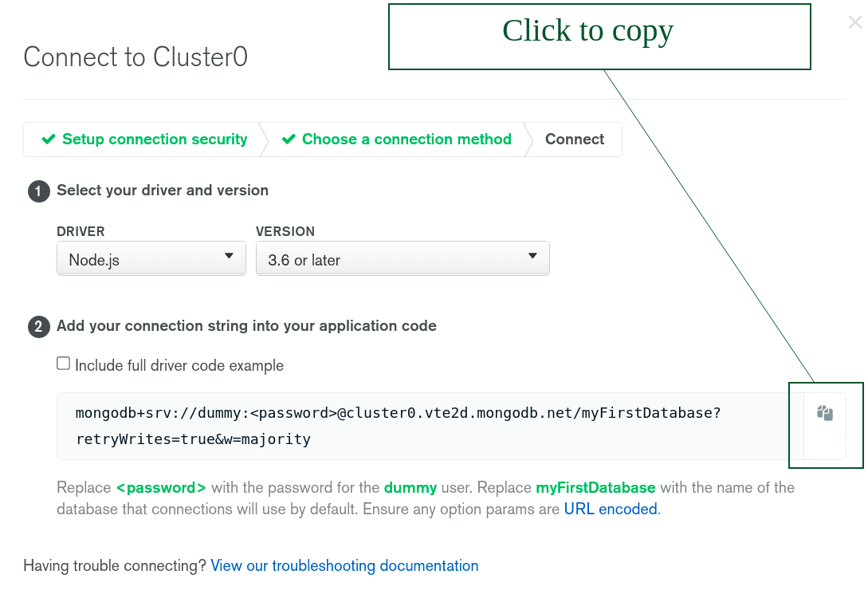Go to Setup connection security step

(145, 139)
